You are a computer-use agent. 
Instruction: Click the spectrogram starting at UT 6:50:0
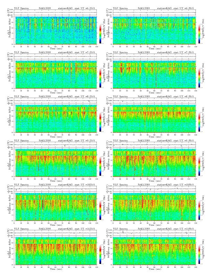coord(154,30)
